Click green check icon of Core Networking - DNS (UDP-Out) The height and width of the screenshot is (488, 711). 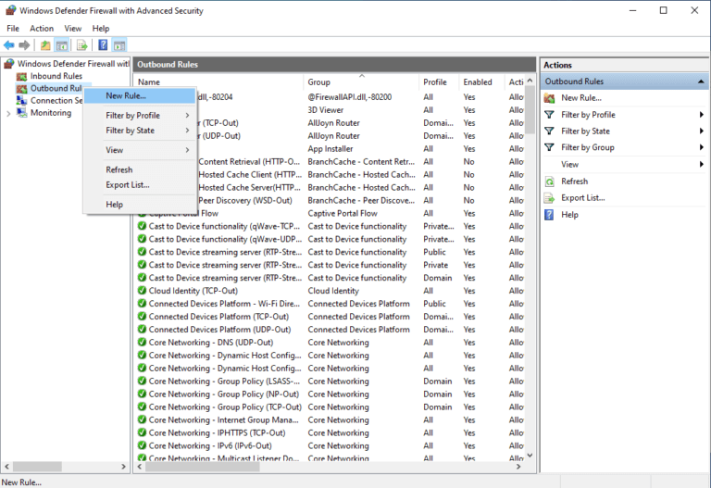(142, 343)
